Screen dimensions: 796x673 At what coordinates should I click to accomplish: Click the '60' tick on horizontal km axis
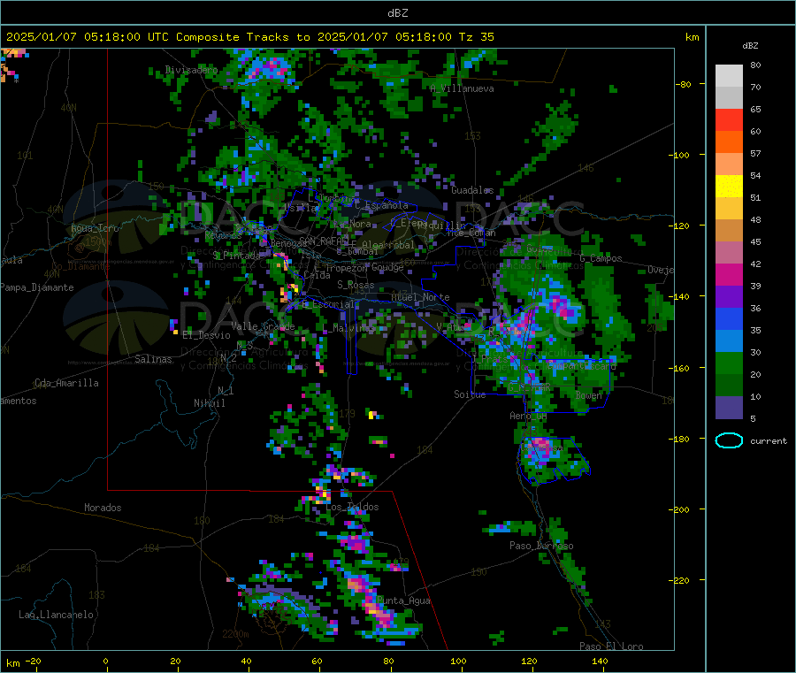tap(317, 662)
